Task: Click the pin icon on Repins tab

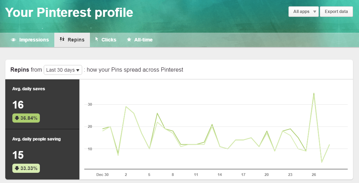Action: coord(62,39)
